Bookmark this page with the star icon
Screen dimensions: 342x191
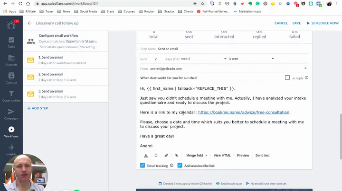[x=203, y=3]
